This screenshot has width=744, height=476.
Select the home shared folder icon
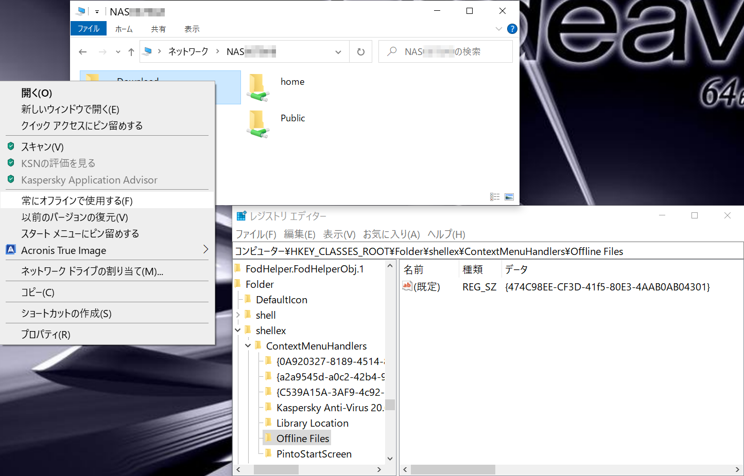[x=257, y=87]
